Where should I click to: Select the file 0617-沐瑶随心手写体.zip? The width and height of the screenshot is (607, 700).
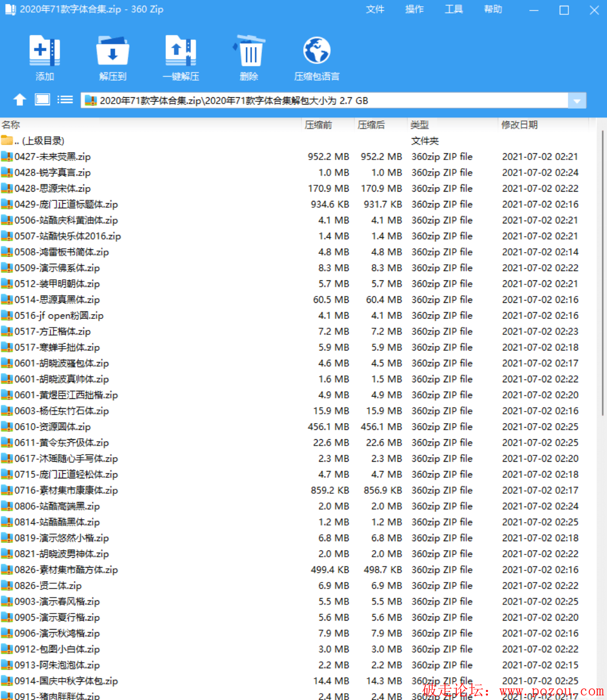[x=66, y=459]
